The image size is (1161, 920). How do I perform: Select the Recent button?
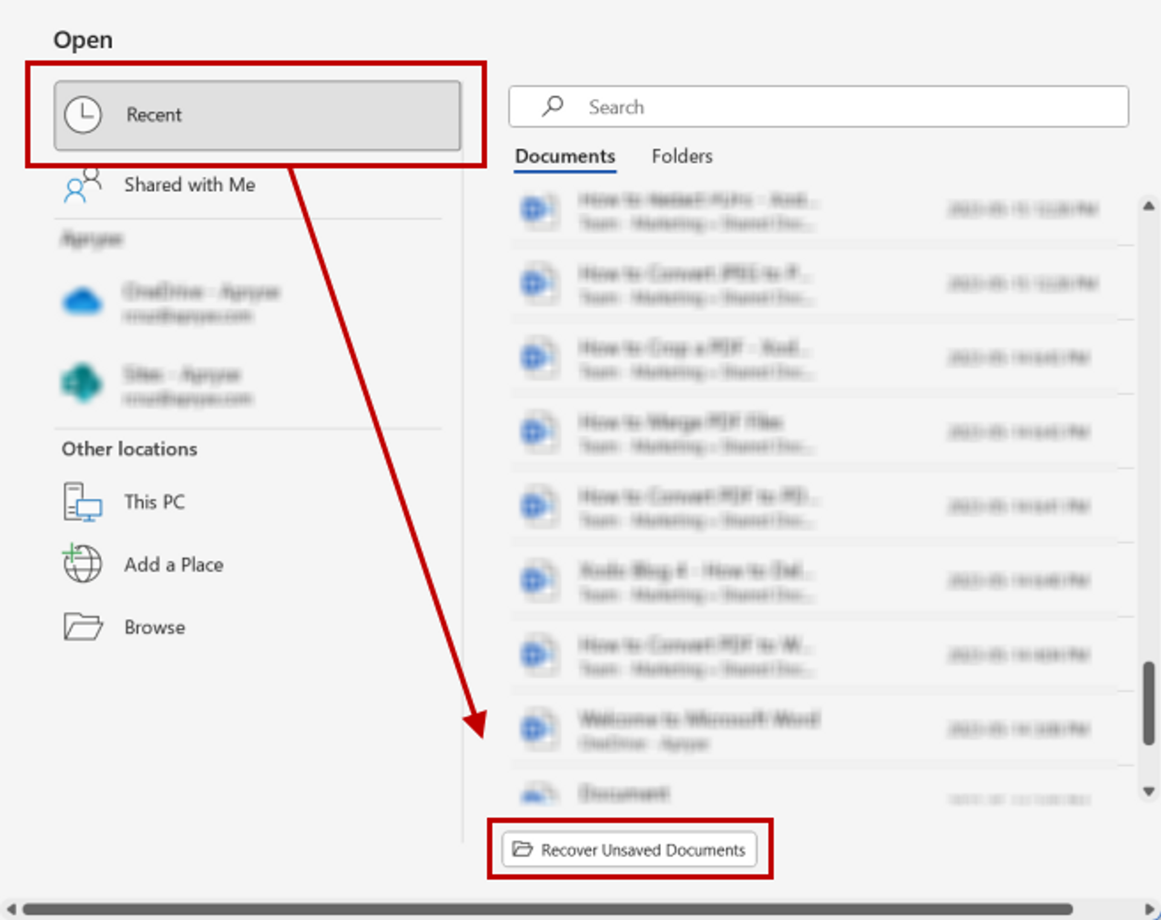coord(257,115)
